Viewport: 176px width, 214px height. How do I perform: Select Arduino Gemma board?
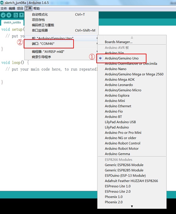point(132,154)
